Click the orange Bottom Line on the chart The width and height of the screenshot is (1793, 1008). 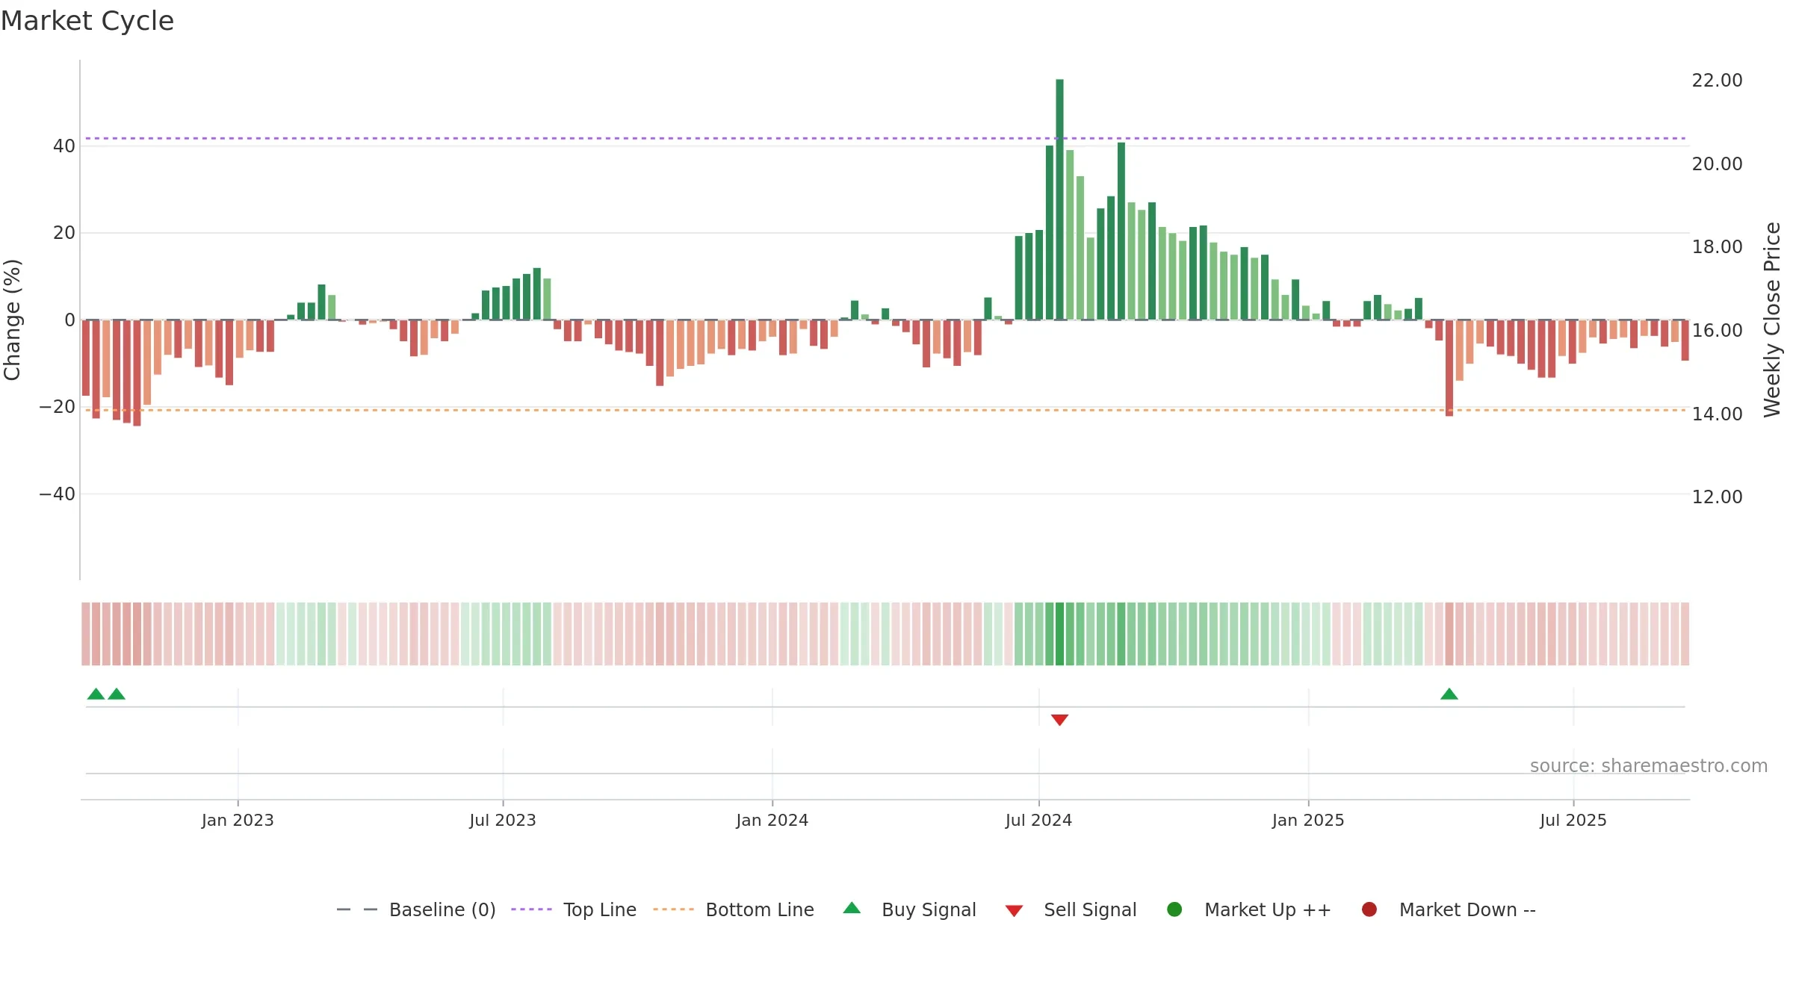[885, 410]
